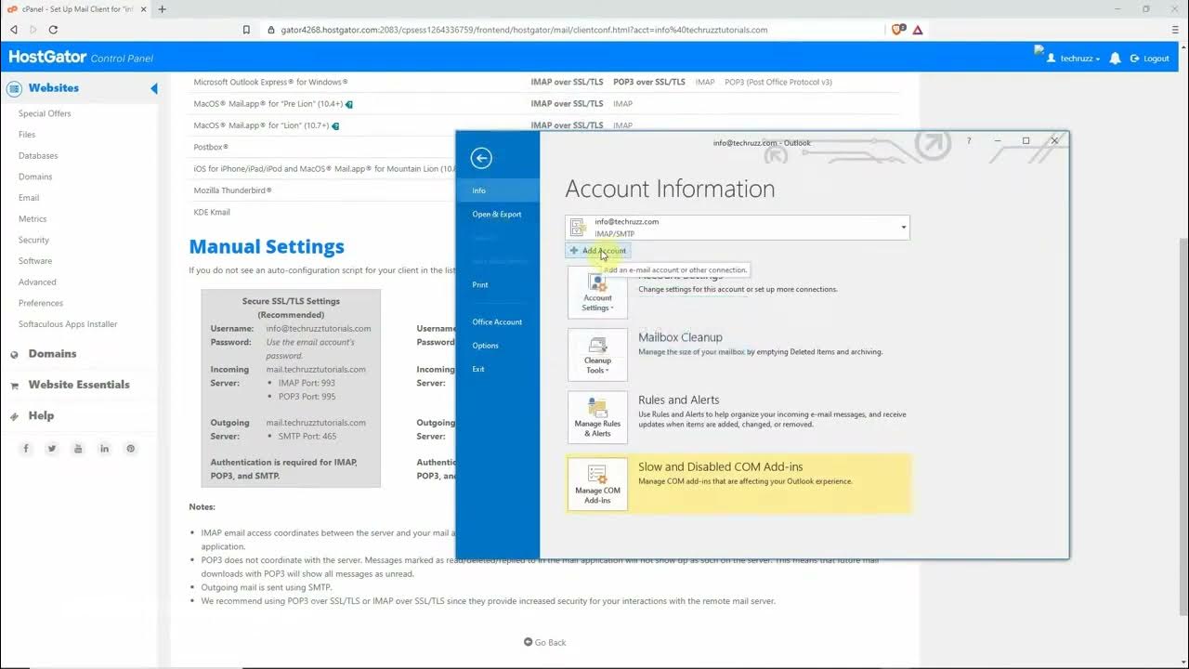Open Cleanup Tools in Outlook

coord(597,355)
